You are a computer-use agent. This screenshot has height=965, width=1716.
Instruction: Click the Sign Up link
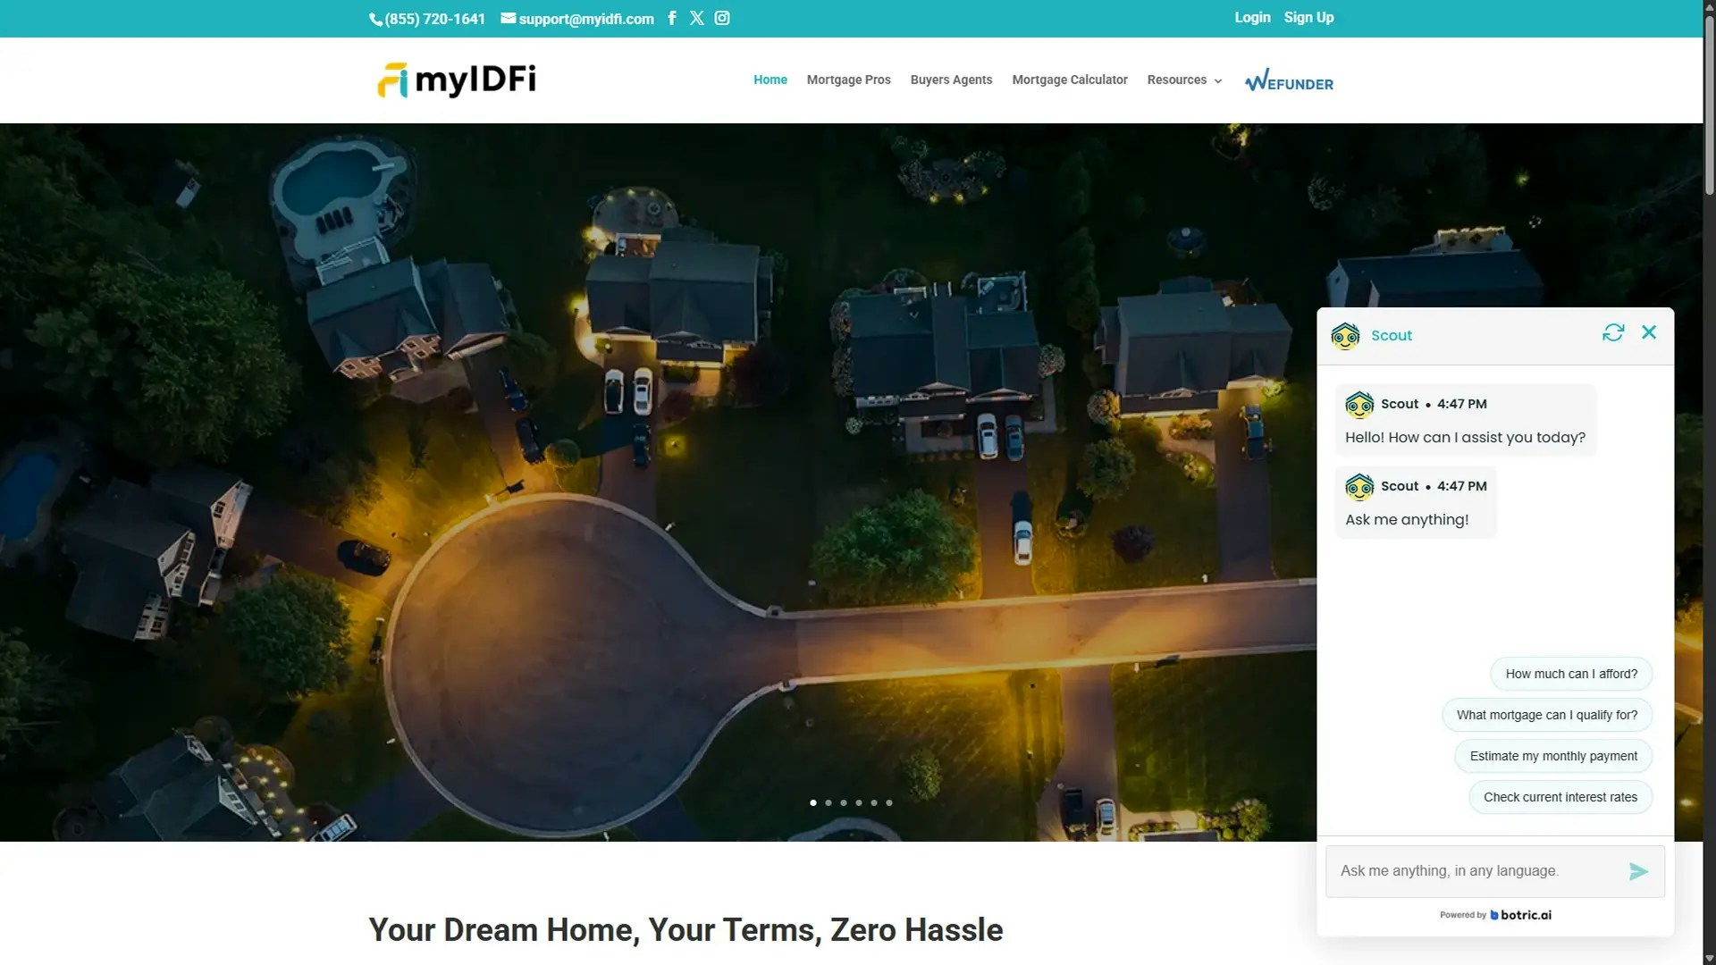click(1308, 17)
